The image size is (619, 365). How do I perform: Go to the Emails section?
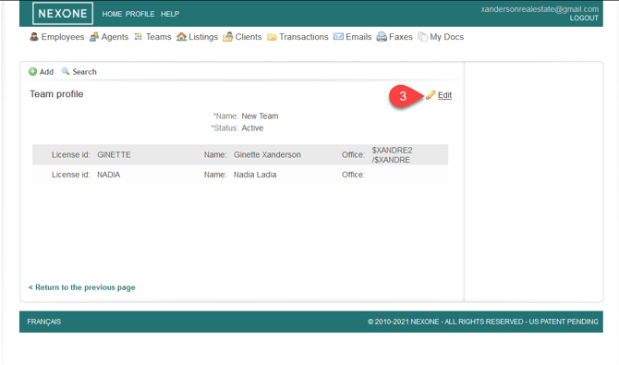(358, 37)
